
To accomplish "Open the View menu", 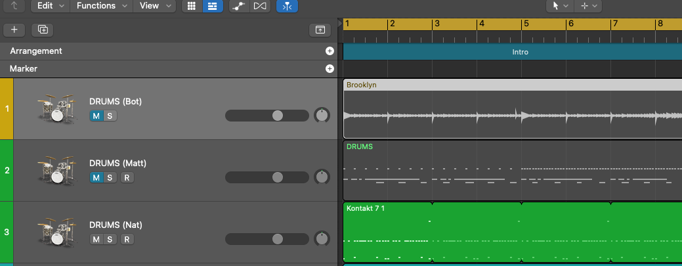I will click(154, 6).
